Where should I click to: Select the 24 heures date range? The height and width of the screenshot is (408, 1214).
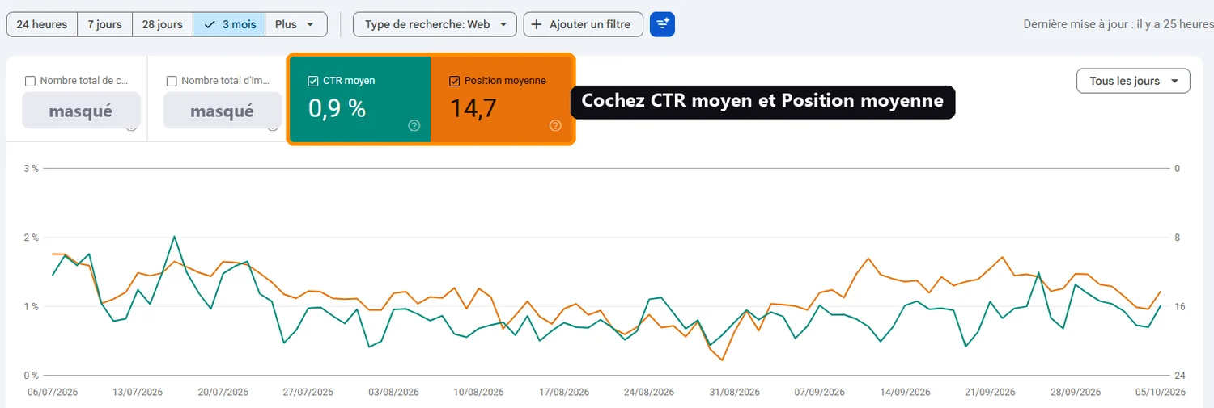coord(42,24)
